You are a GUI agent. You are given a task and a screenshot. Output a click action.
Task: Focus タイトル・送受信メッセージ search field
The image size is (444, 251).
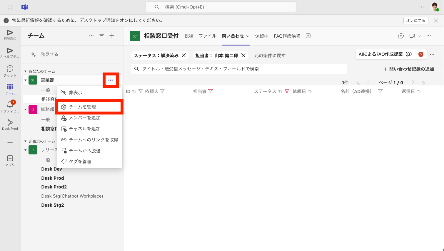[x=239, y=69]
